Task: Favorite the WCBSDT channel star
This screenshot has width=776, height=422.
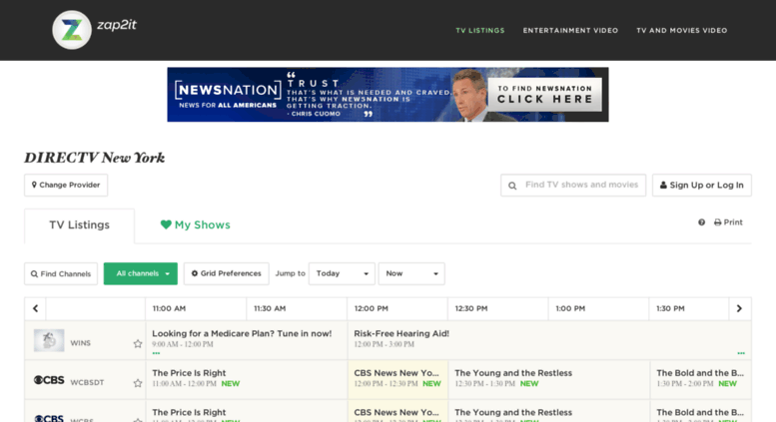Action: point(138,383)
